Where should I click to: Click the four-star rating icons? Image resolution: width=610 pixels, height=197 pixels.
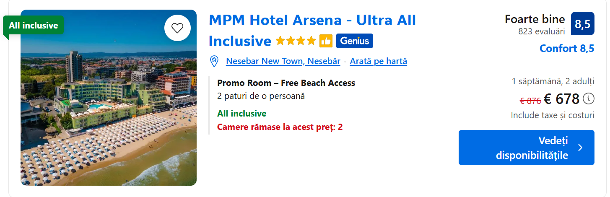[x=296, y=41]
